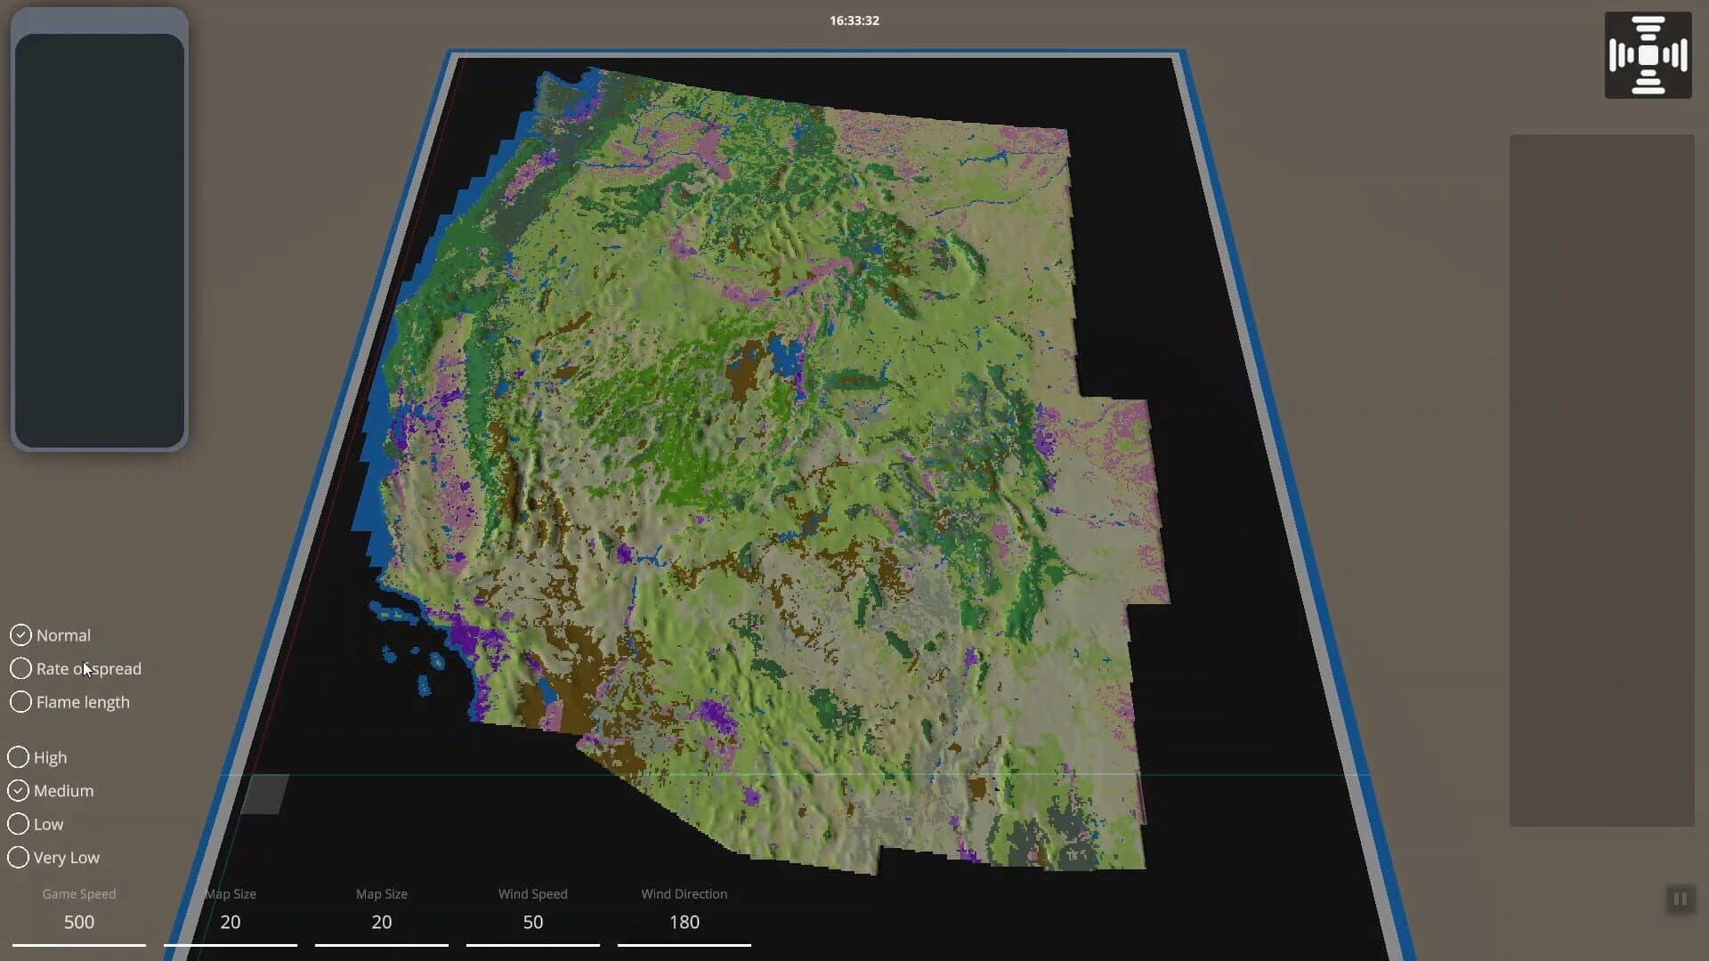Pick the Very Low option
1709x961 pixels.
(x=53, y=858)
